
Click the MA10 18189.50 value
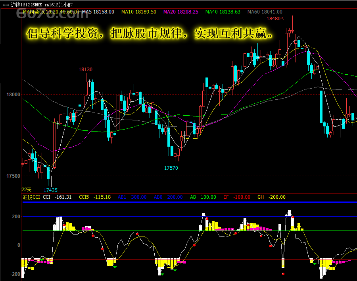coord(139,12)
